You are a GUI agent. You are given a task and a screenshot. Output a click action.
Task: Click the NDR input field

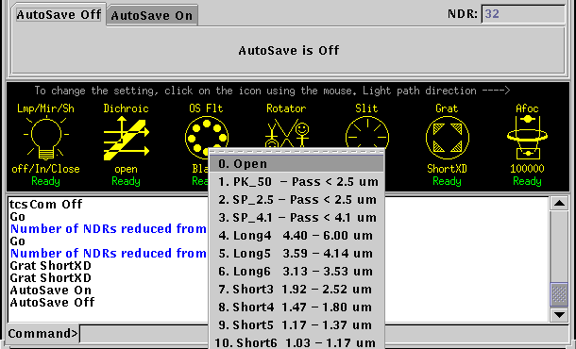[x=523, y=14]
